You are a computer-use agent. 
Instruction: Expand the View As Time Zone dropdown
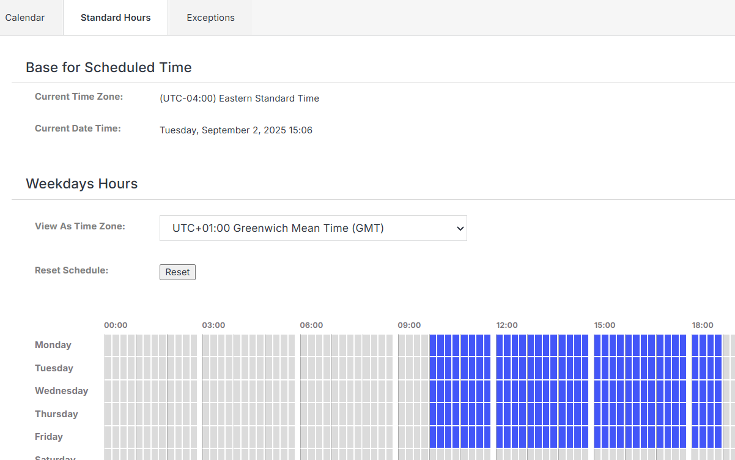pos(312,228)
